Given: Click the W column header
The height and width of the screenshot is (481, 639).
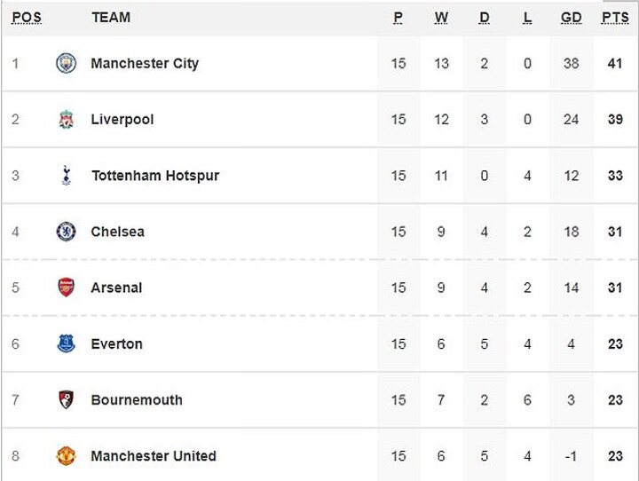Looking at the screenshot, I should pyautogui.click(x=441, y=18).
